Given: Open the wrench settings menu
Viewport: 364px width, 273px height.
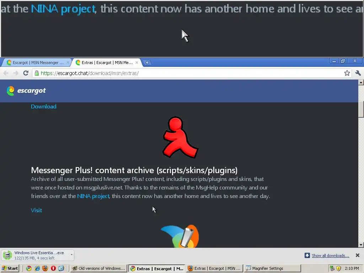Looking at the screenshot, I should tap(358, 73).
